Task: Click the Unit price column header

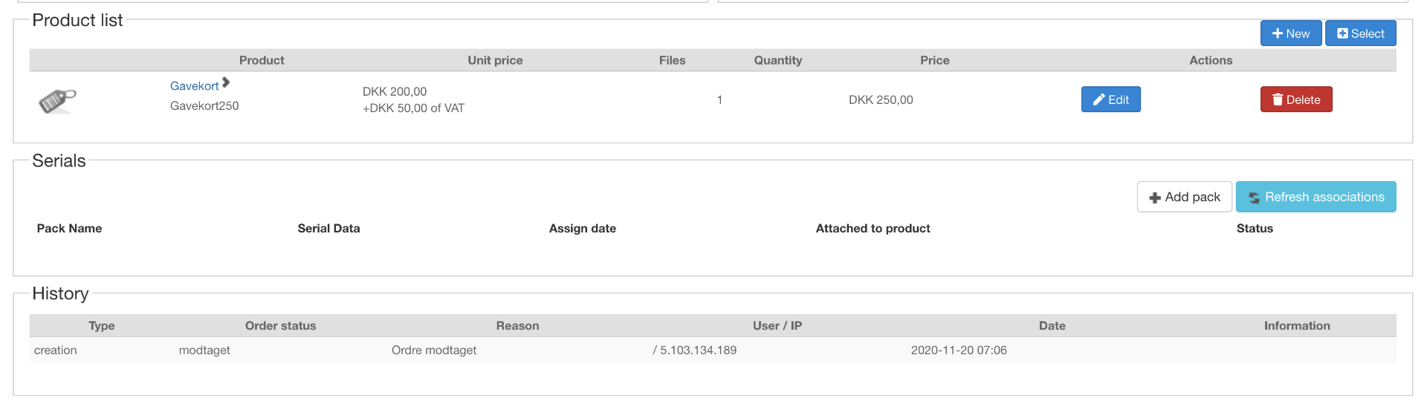Action: point(495,60)
